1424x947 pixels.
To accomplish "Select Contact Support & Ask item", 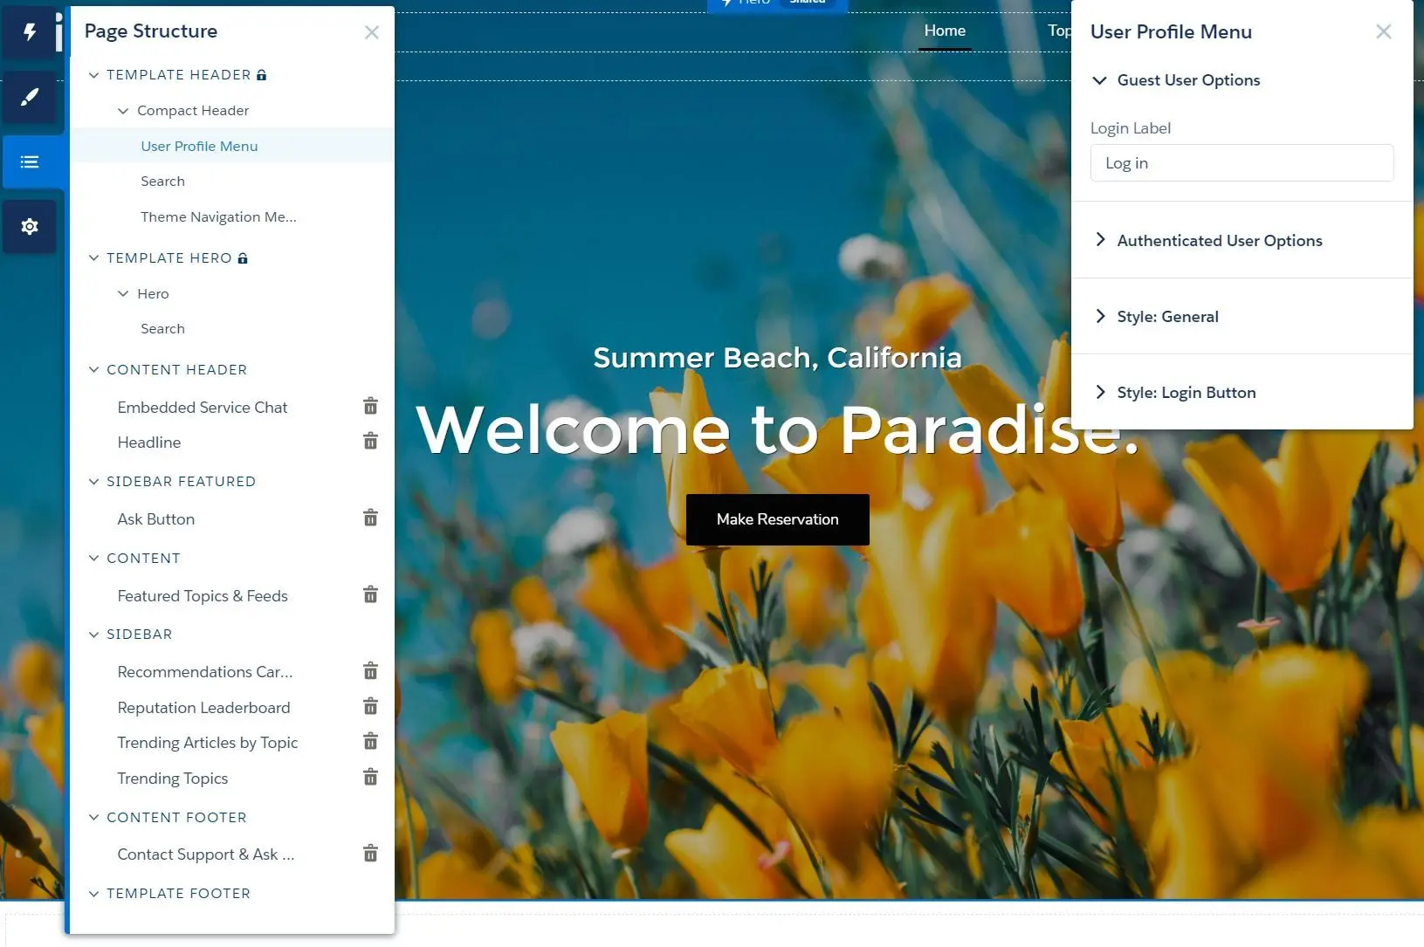I will pyautogui.click(x=206, y=854).
